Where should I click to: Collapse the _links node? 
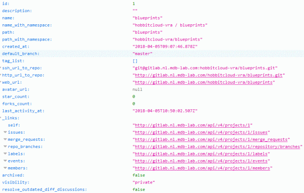click(1, 118)
